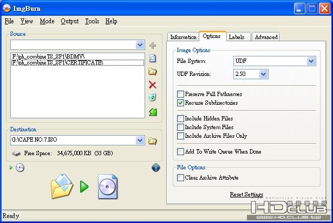Switch to the Labels tab
Viewport: 333px width, 223px height.
click(x=238, y=37)
